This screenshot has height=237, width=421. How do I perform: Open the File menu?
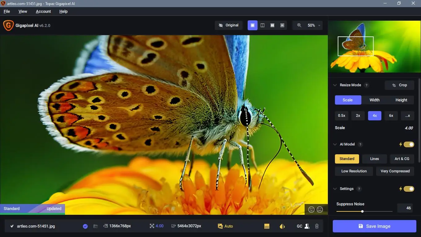tap(7, 11)
